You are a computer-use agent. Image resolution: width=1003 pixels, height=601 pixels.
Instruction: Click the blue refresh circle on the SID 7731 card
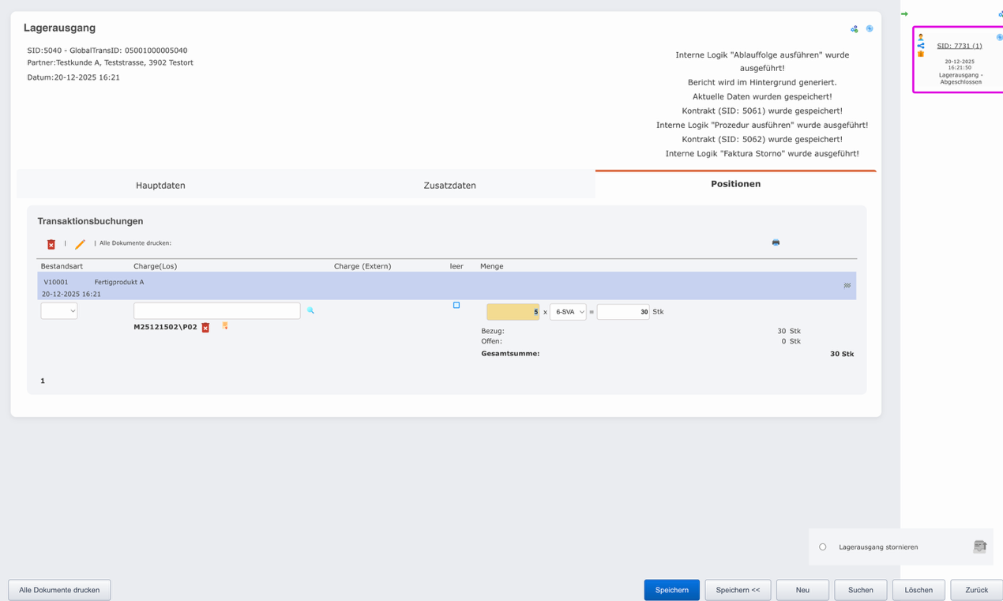1000,37
